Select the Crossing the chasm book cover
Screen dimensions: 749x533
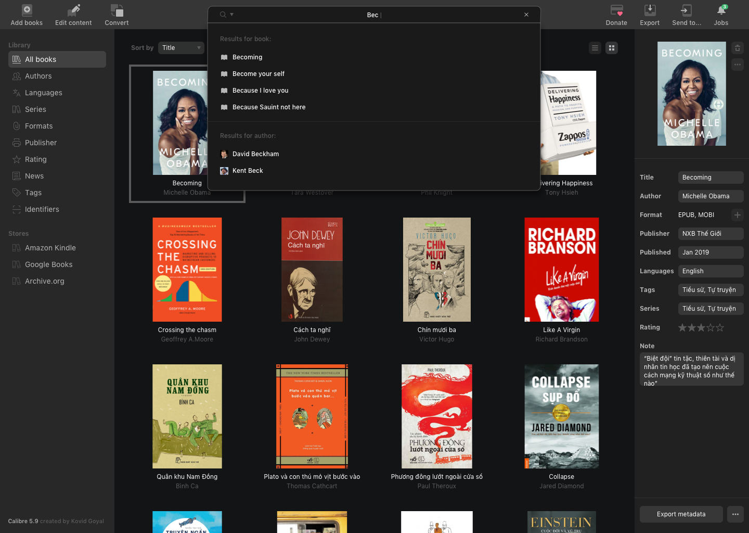[x=187, y=270]
